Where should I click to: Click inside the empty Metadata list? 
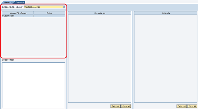(x=166, y=58)
